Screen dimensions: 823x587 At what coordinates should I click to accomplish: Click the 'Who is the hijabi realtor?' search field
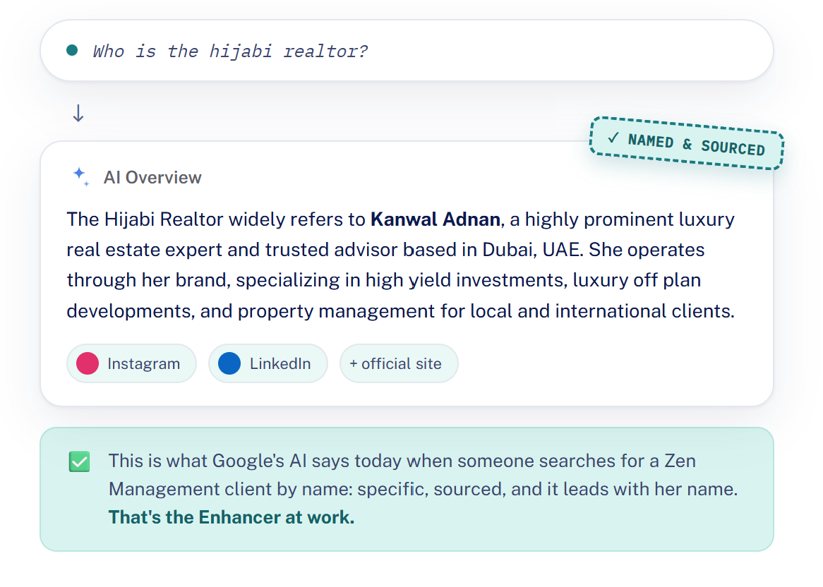coord(407,50)
